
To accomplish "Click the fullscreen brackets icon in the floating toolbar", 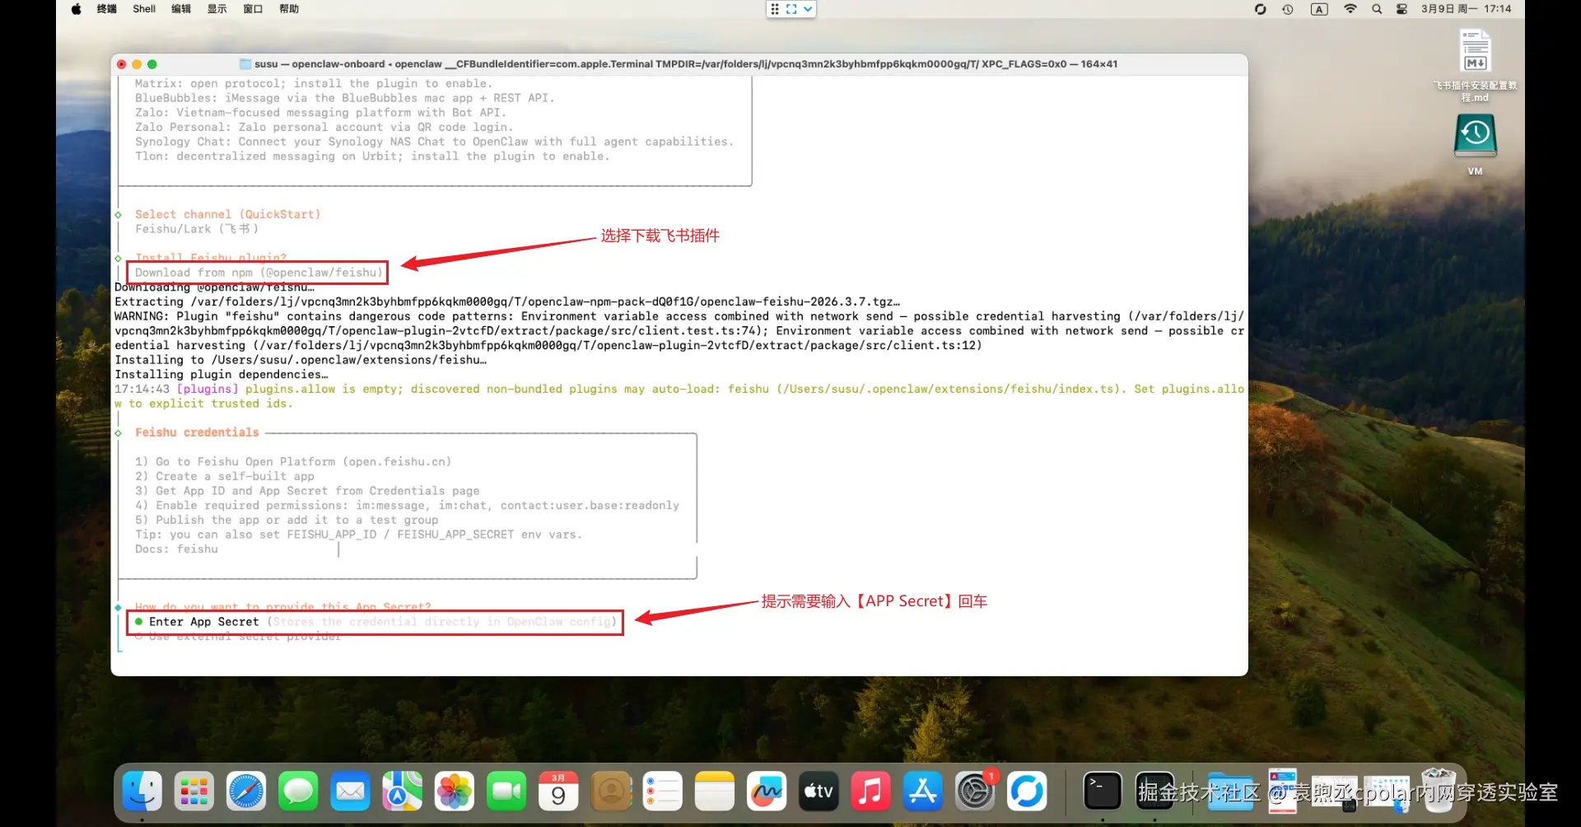I will click(x=791, y=9).
